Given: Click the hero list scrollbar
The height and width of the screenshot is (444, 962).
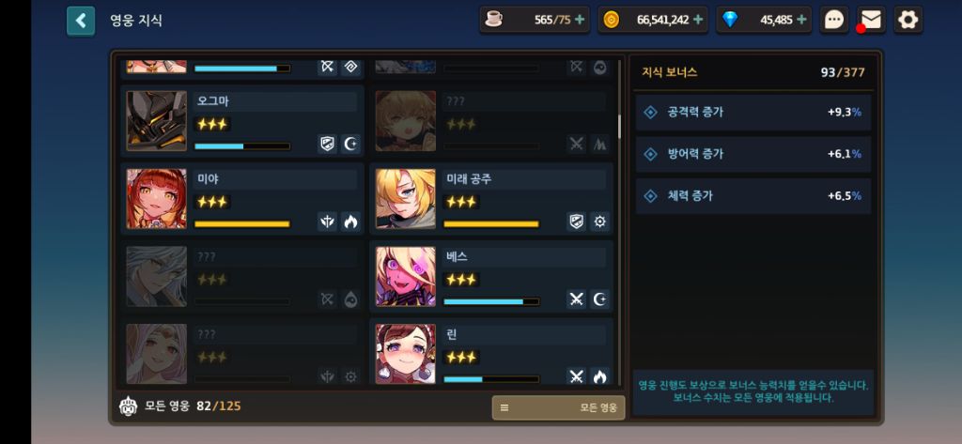Looking at the screenshot, I should click(620, 127).
